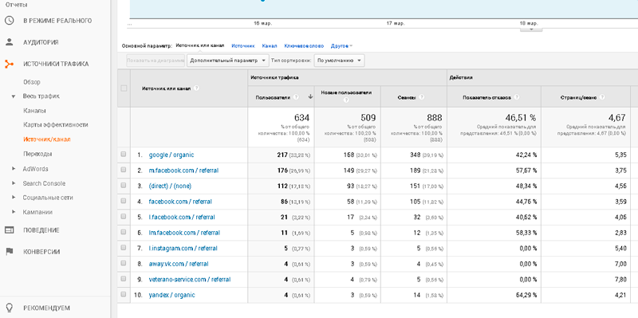Open the yandex / organic link
This screenshot has width=638, height=318.
click(171, 295)
